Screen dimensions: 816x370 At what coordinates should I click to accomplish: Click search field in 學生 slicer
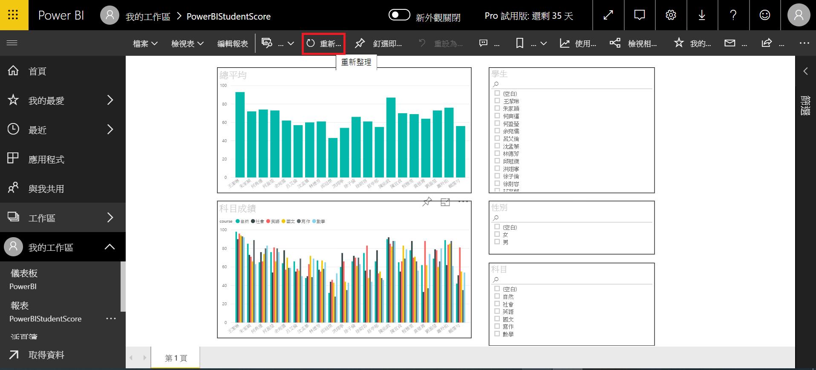[572, 84]
